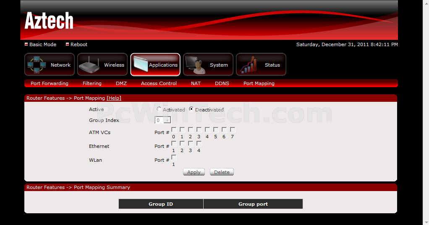
Task: Click the page vertical scrollbar
Action: click(x=426, y=112)
